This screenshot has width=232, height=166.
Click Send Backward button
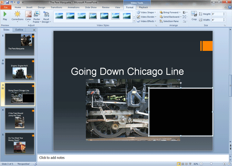[x=170, y=17]
